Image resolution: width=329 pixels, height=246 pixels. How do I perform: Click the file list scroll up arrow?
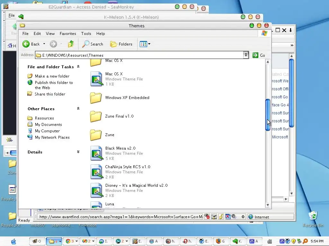pos(268,62)
